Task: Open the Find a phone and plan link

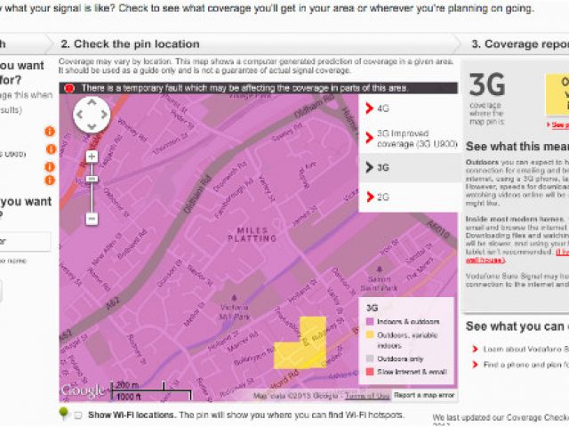Action: tap(525, 364)
